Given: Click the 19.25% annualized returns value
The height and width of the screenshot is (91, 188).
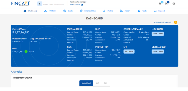Looking at the screenshot, I should pos(34,42).
